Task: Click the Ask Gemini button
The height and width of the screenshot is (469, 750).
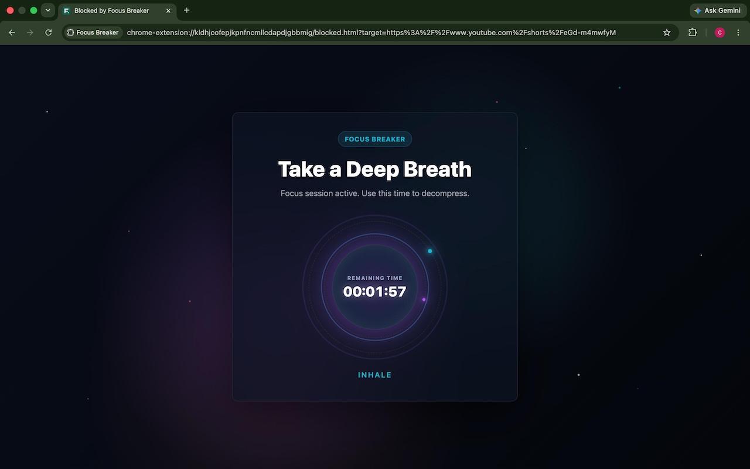Action: [x=718, y=11]
